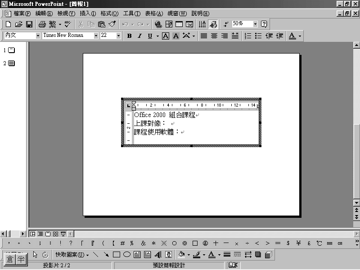Insert a text box from the drawing toolbar

(x=137, y=254)
